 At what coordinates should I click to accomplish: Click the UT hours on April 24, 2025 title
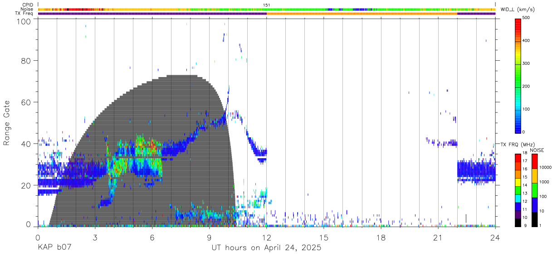click(x=266, y=248)
